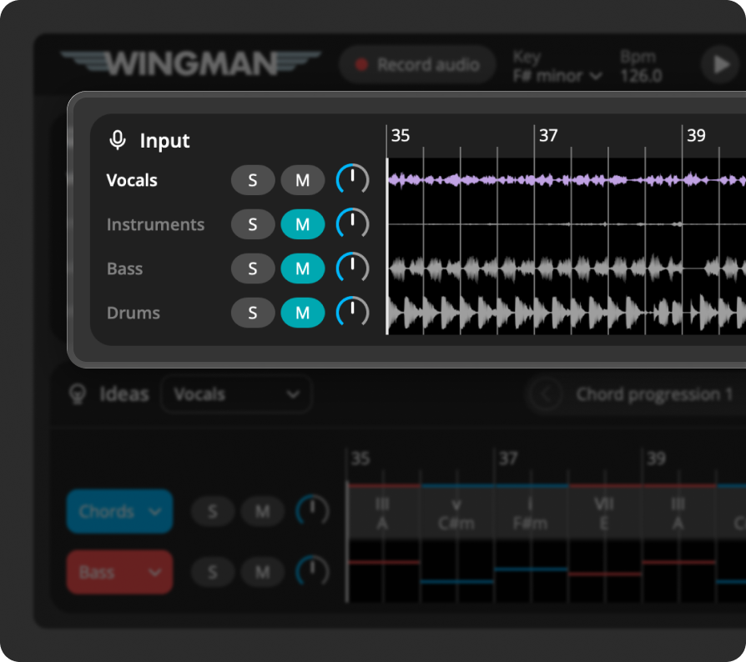Adjust the input Bass volume knob
Screen dimensions: 746x662
(x=352, y=268)
